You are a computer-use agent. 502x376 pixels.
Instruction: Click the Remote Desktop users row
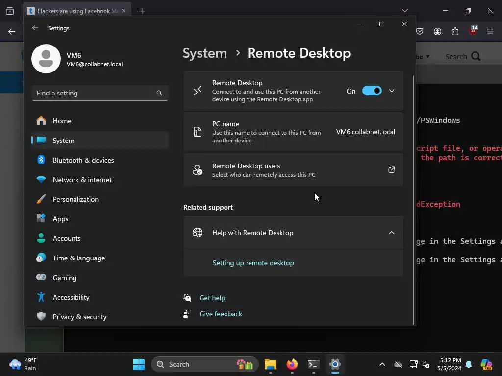pyautogui.click(x=293, y=170)
